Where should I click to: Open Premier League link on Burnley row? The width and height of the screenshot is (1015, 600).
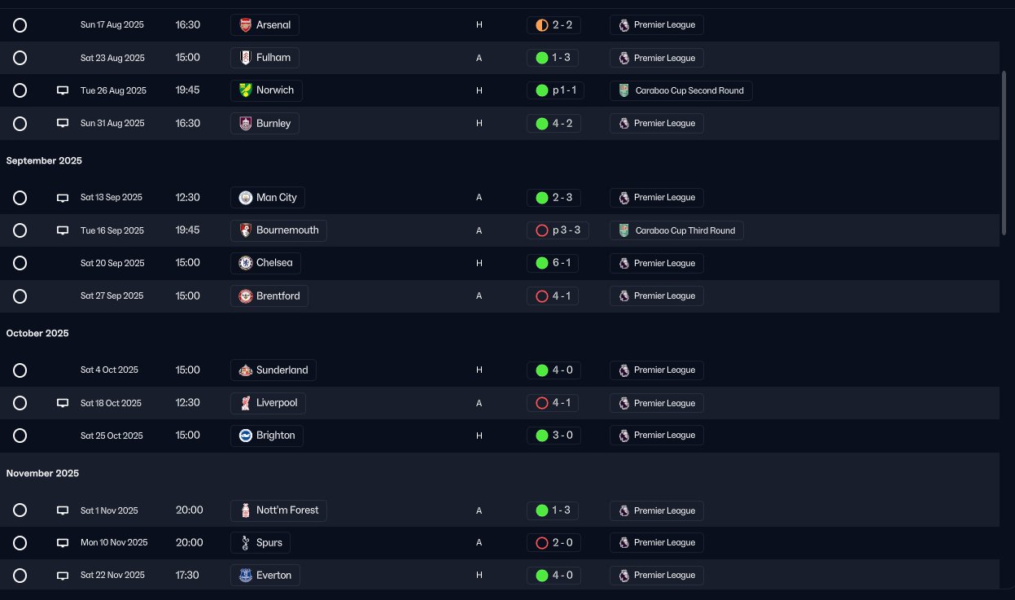[x=657, y=123]
